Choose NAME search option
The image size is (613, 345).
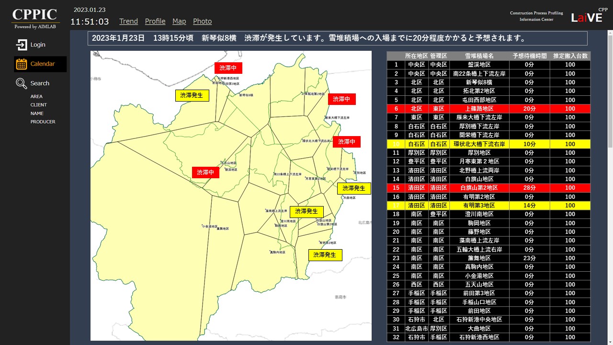pyautogui.click(x=37, y=114)
